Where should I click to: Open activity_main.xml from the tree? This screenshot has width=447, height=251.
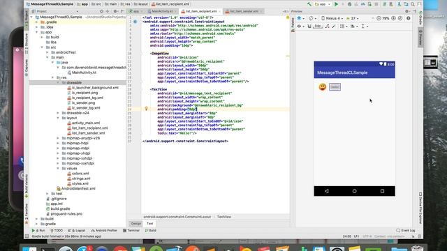click(x=84, y=123)
